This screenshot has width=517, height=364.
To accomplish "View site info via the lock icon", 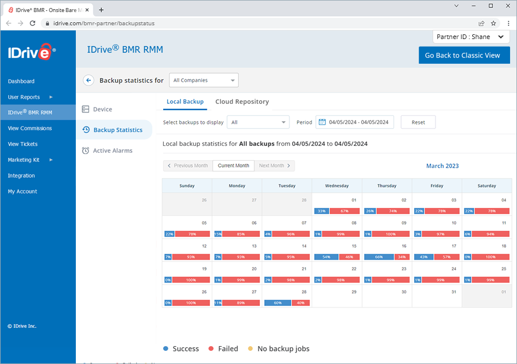I will (48, 24).
